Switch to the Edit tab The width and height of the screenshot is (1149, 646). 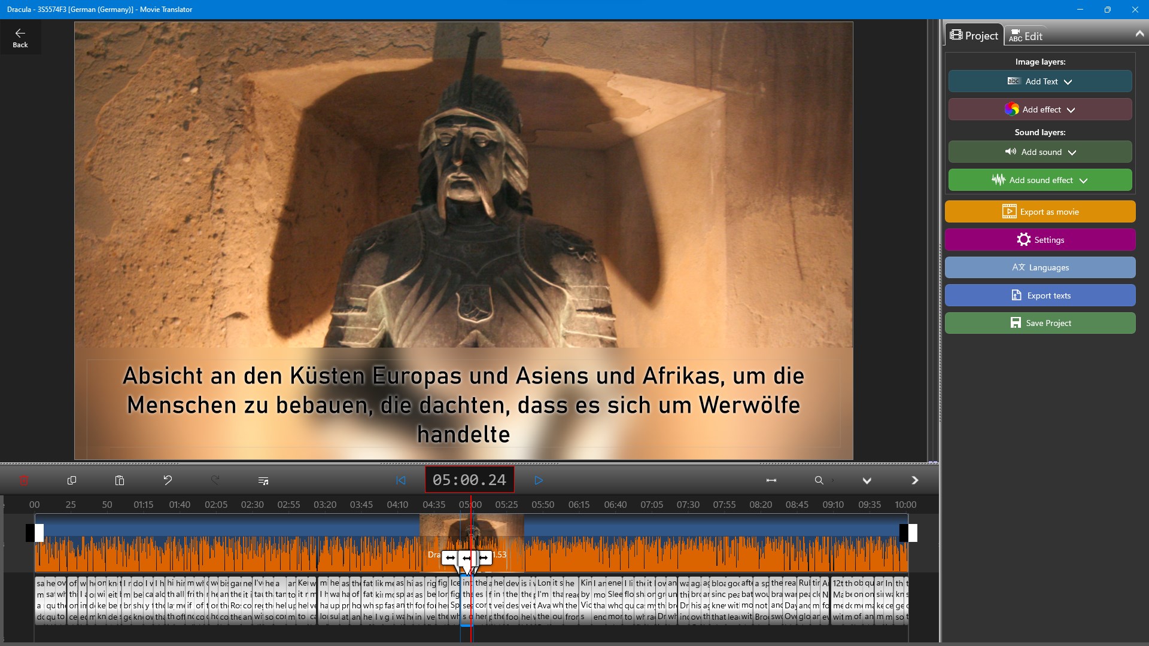(x=1026, y=36)
